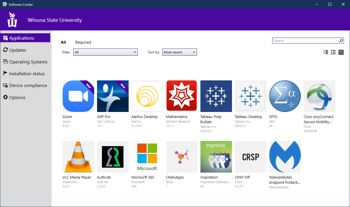The height and width of the screenshot is (207, 350).
Task: Select the JMP Pro app icon
Action: (x=113, y=96)
